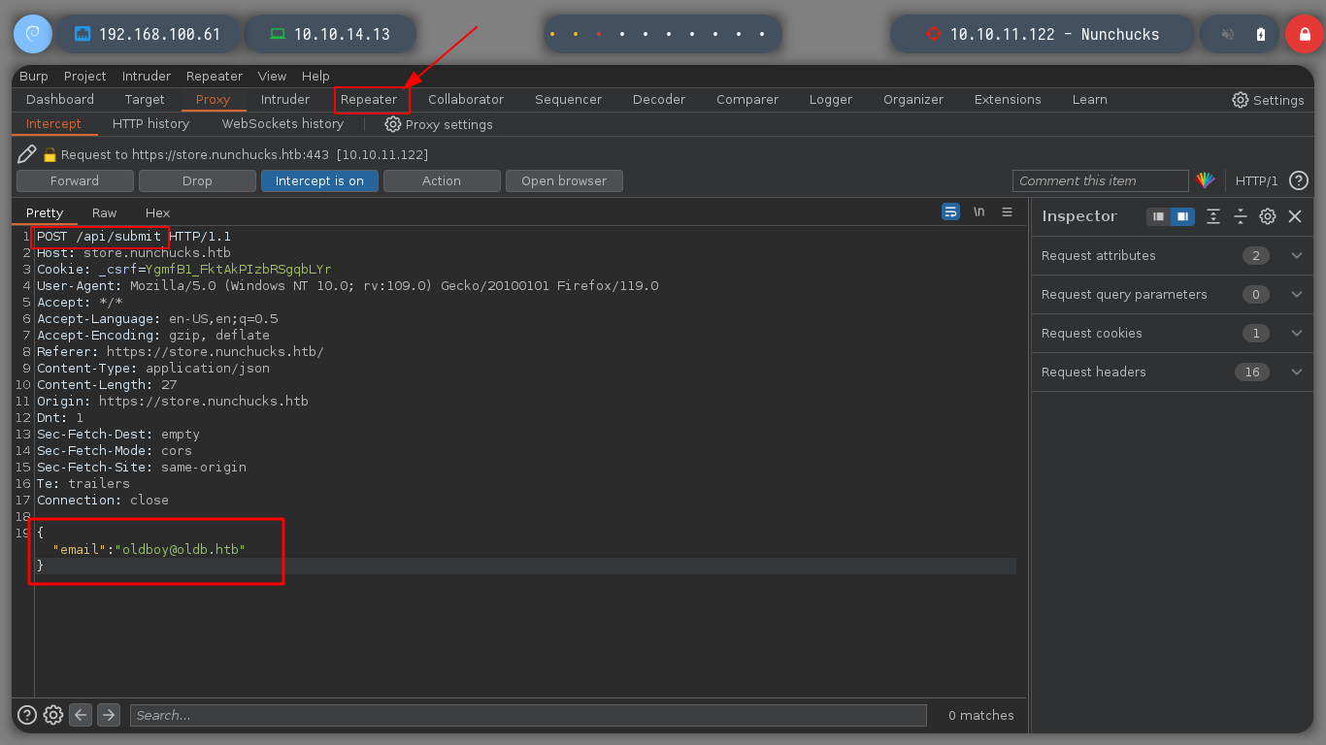
Task: Switch Inspector to left-docked layout
Action: pyautogui.click(x=1158, y=216)
